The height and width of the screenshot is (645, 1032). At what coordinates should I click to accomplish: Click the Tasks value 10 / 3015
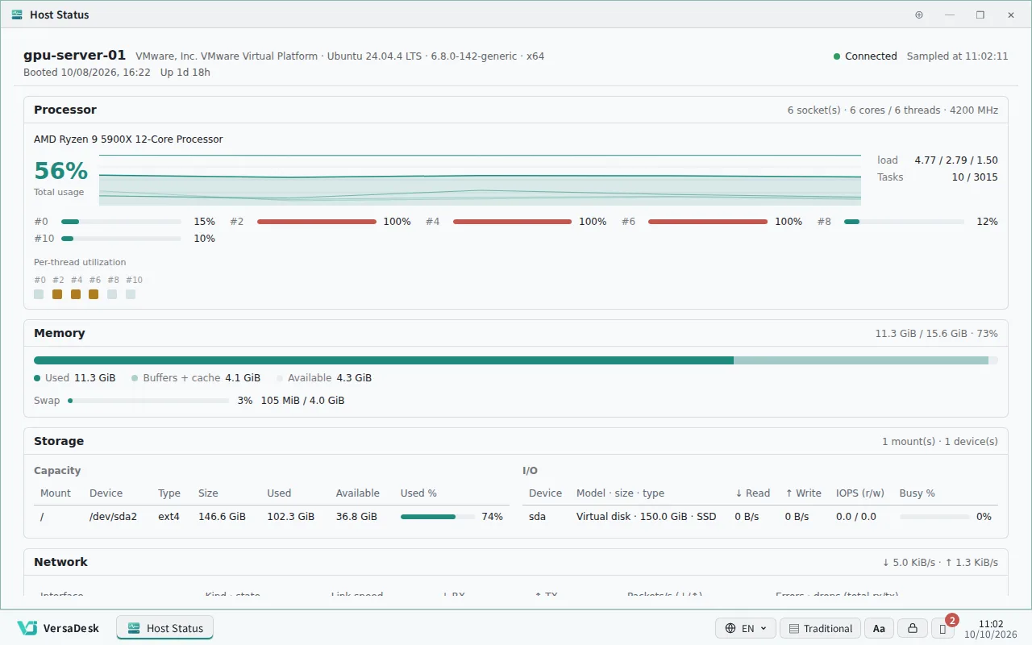click(974, 177)
